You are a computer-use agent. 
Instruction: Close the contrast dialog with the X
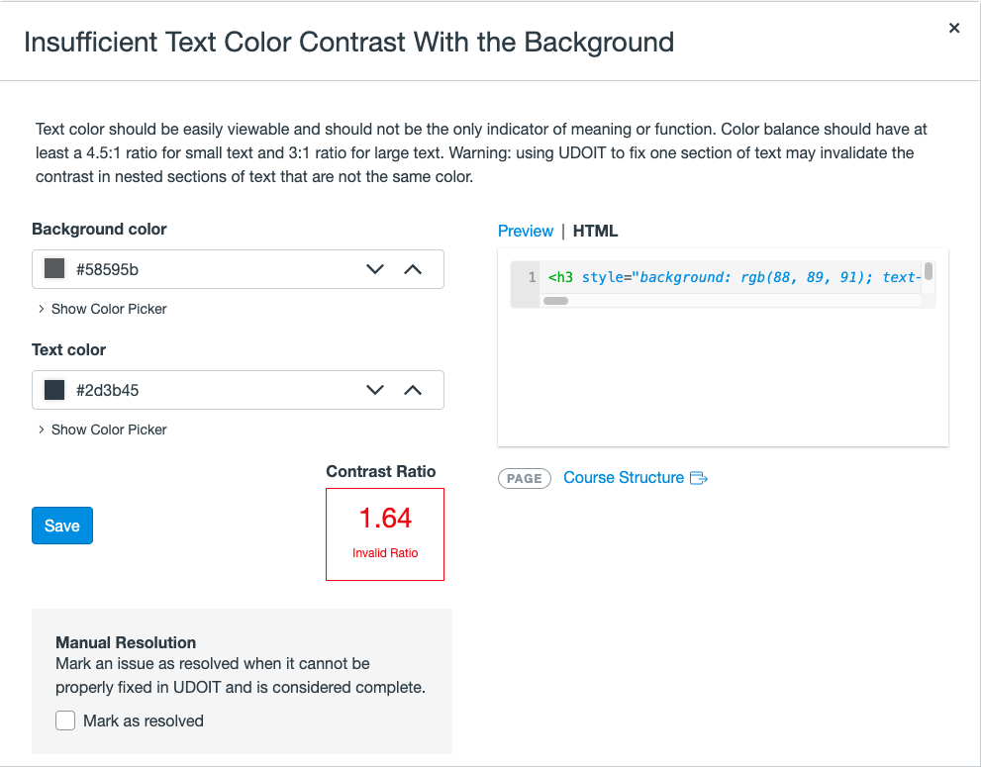pos(954,29)
